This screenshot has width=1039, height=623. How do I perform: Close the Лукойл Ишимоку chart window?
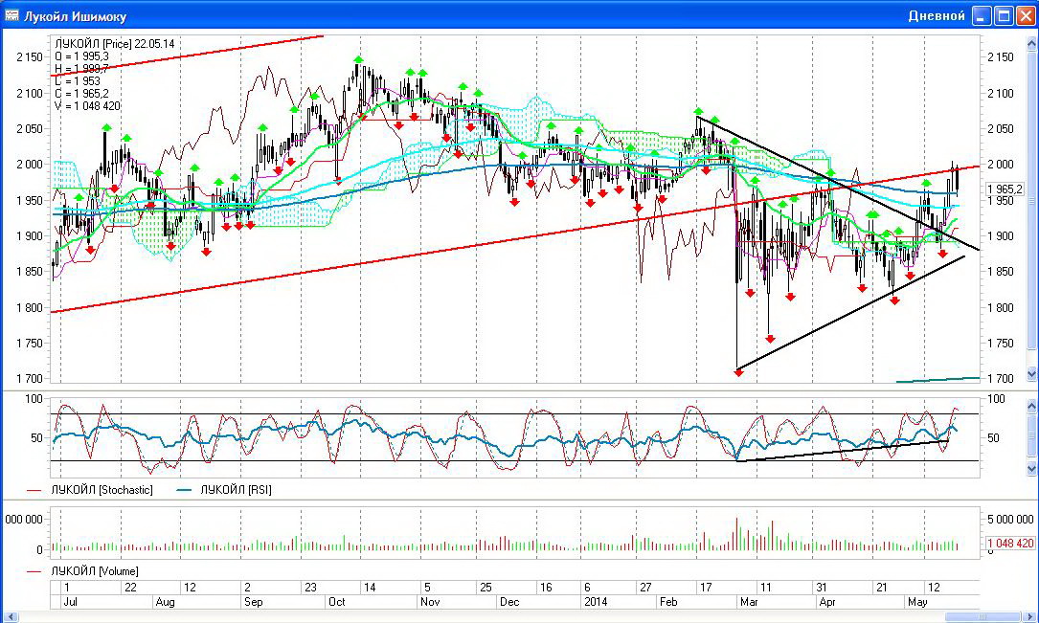[x=1025, y=16]
